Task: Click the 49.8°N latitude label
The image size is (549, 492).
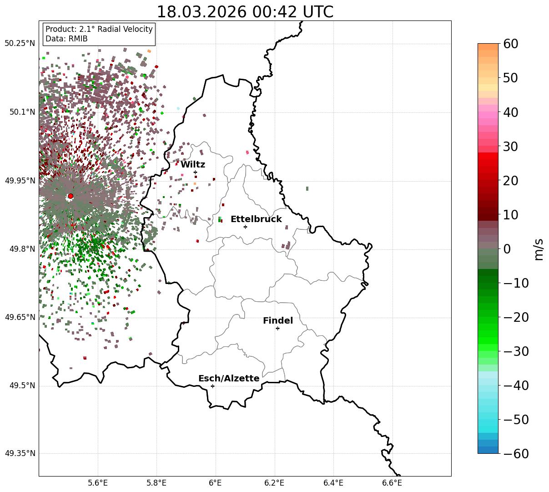Action: tap(22, 249)
